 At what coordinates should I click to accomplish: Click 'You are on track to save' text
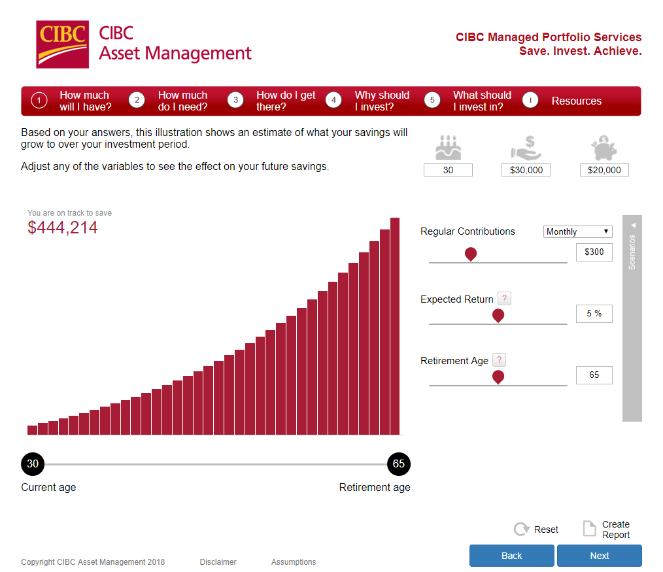pos(70,213)
